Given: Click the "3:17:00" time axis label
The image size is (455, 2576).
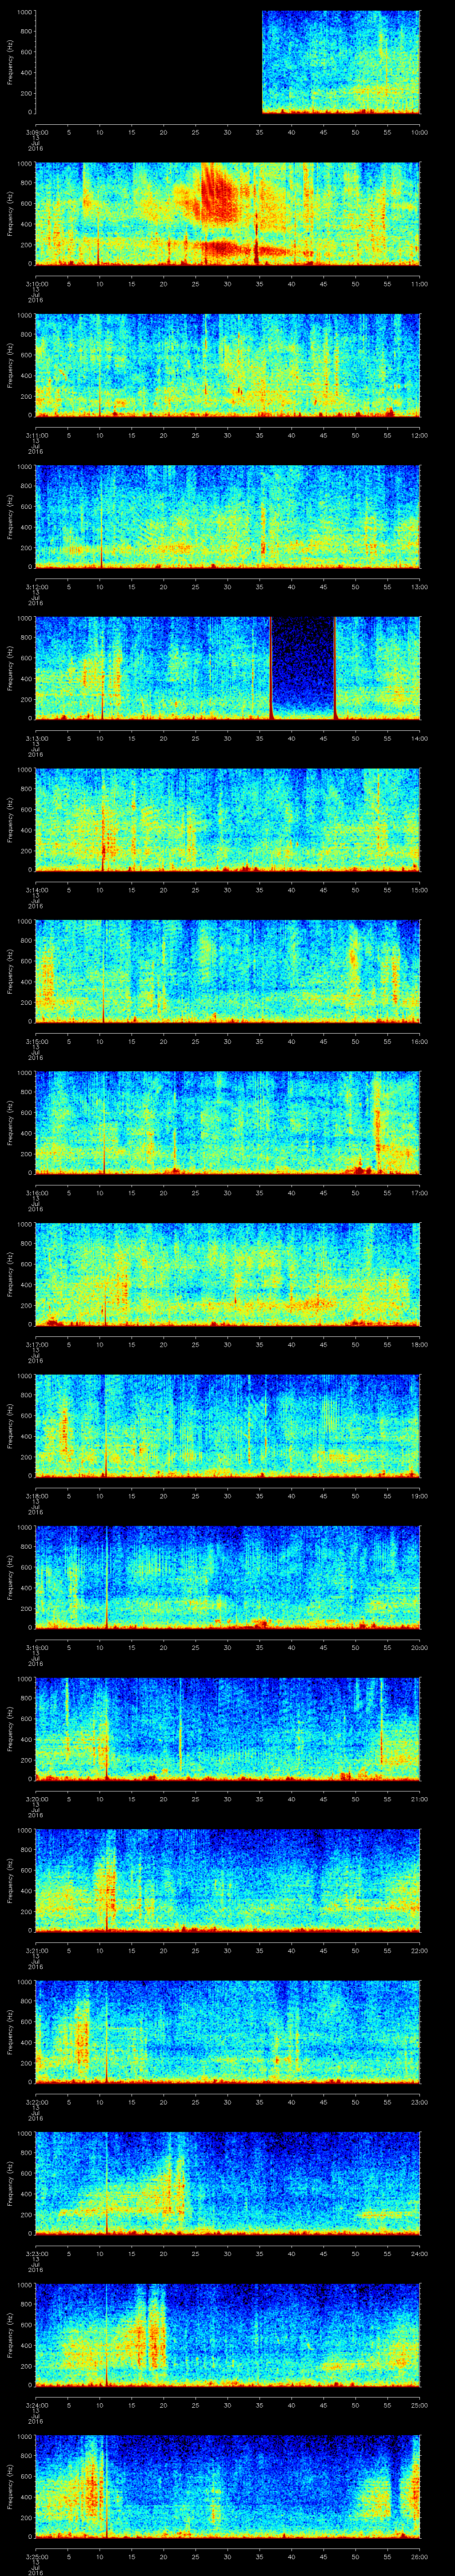Looking at the screenshot, I should [x=36, y=1344].
